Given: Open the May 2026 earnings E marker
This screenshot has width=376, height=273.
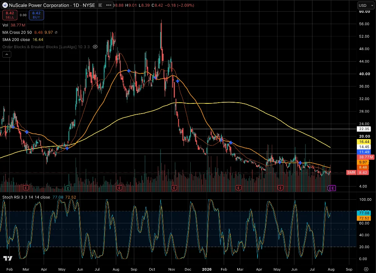Looking at the screenshot, I should 280,188.
